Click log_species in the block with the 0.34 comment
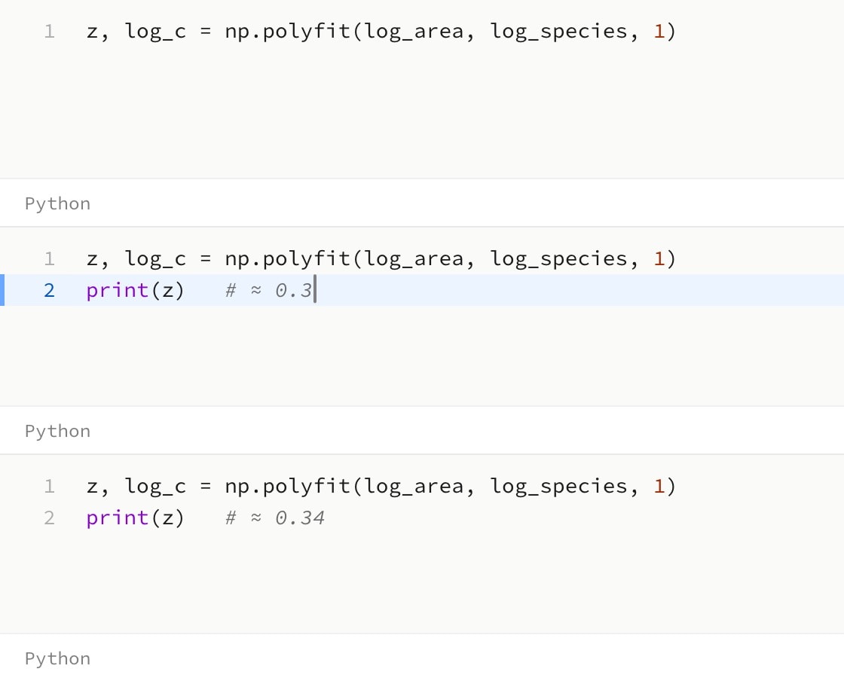The width and height of the screenshot is (844, 681). (x=558, y=487)
